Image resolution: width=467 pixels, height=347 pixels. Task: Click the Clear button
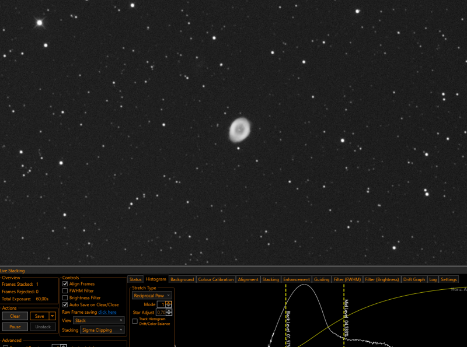15,316
